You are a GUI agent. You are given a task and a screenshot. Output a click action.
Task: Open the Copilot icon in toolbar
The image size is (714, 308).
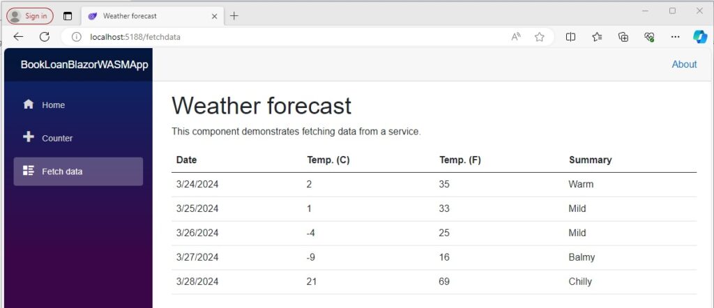700,37
